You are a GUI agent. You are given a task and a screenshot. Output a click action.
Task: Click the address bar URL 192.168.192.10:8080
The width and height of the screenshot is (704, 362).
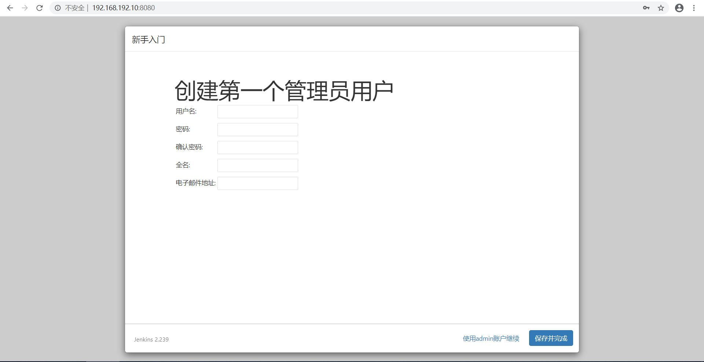tap(123, 8)
